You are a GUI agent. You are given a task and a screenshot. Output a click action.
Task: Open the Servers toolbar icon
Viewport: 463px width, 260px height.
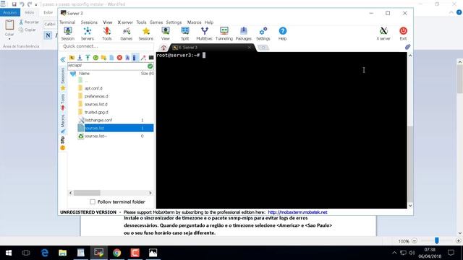[x=87, y=34]
